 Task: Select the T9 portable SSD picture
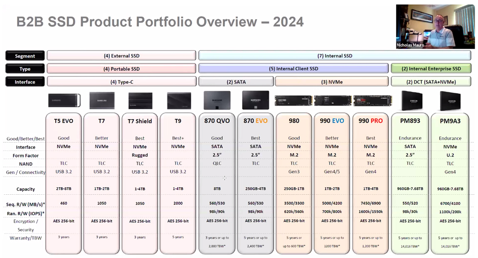(179, 100)
